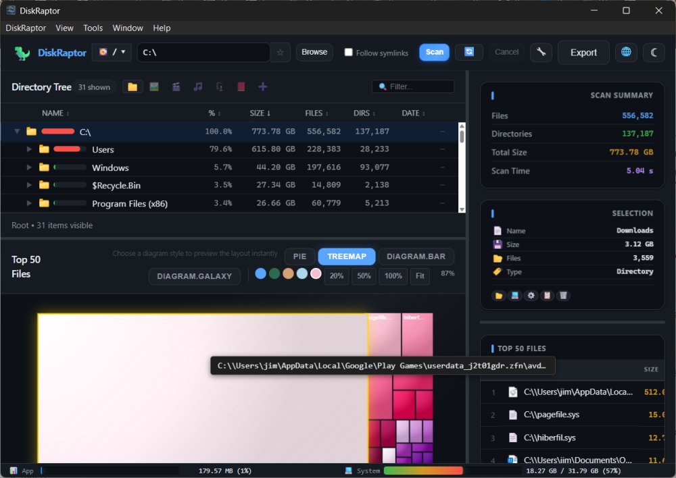Click the Fit zoom button
The image size is (676, 478).
coord(420,275)
